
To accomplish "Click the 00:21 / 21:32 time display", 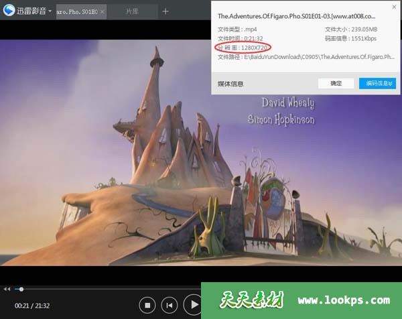I will tap(33, 305).
